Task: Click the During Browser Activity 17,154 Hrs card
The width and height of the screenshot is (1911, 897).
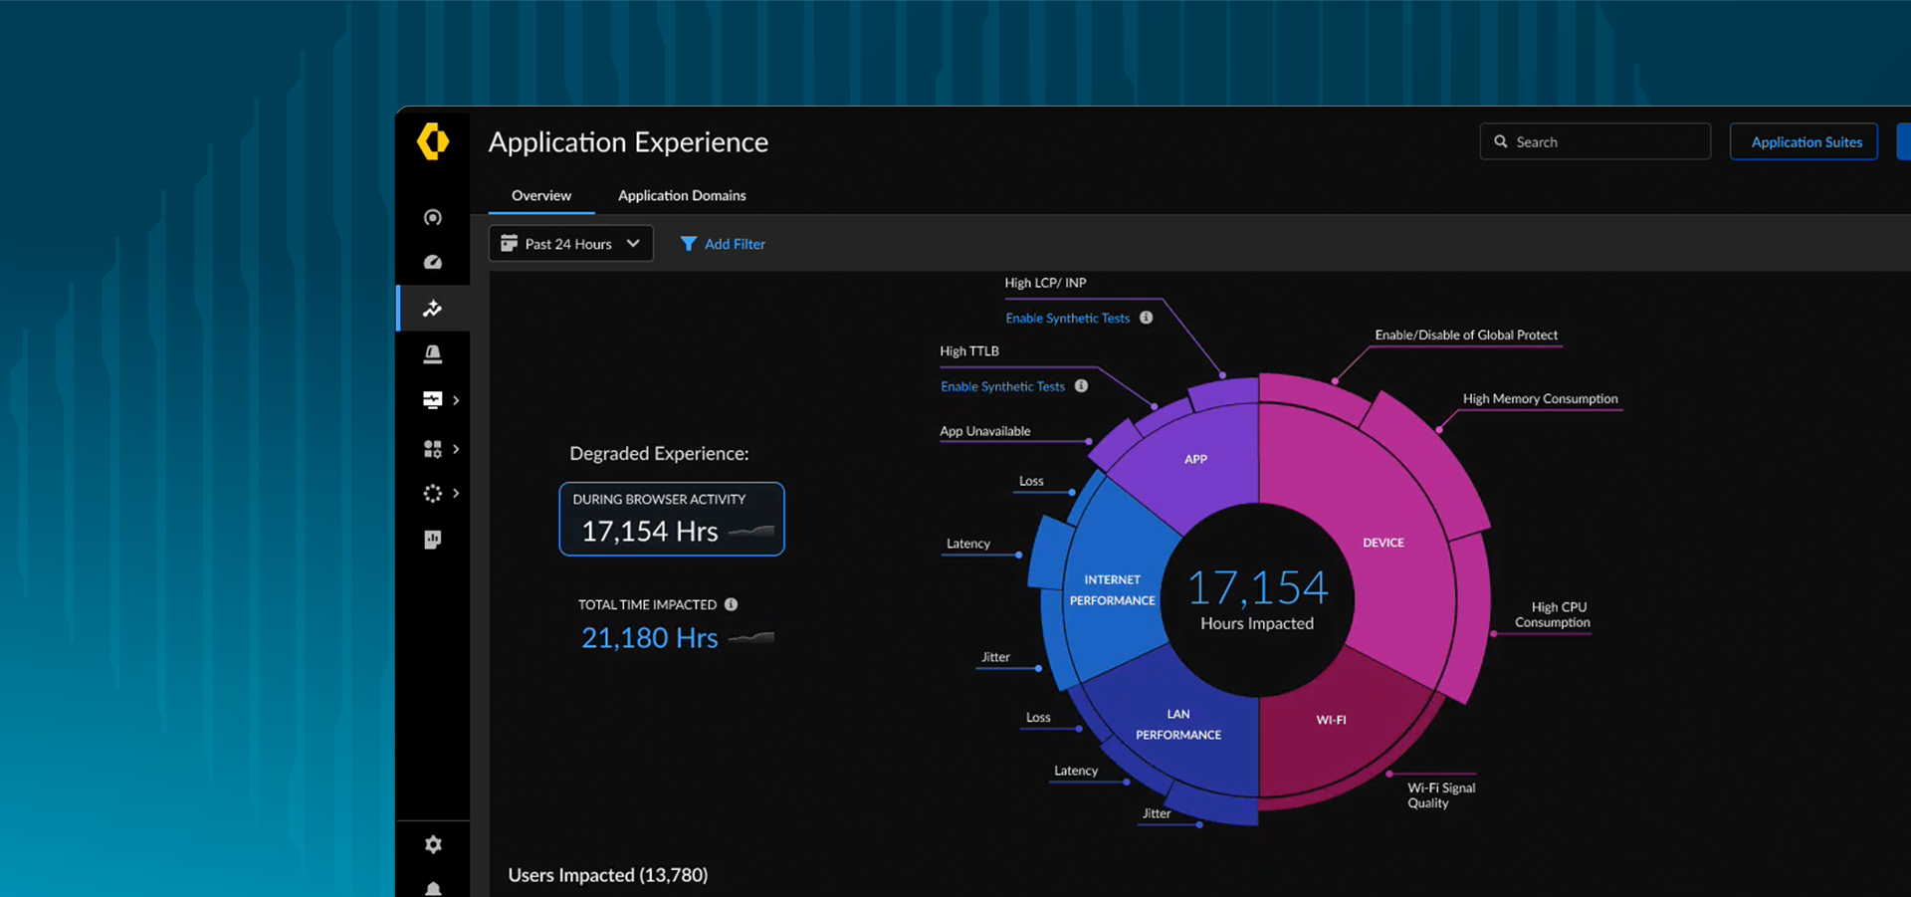Action: pos(672,518)
